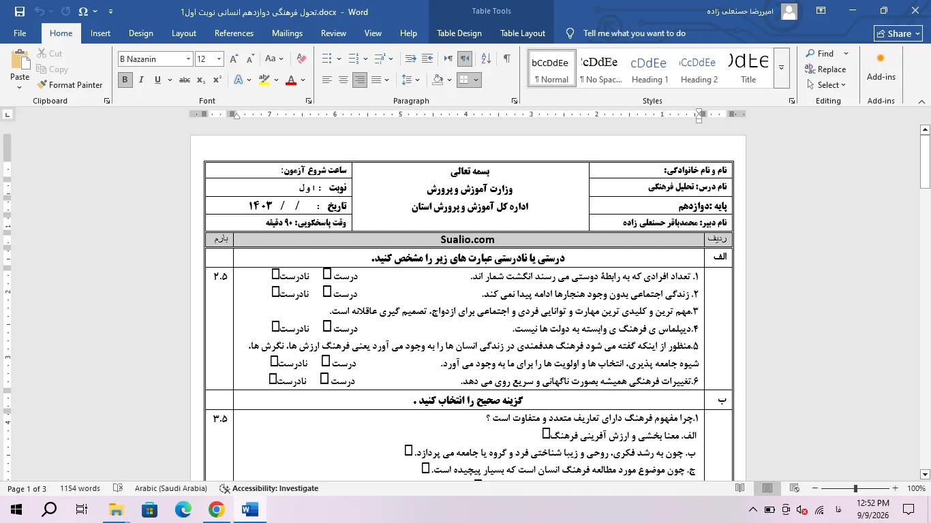Check نادرست box for question ۴ row
Screen dimensions: 931x523
click(275, 326)
